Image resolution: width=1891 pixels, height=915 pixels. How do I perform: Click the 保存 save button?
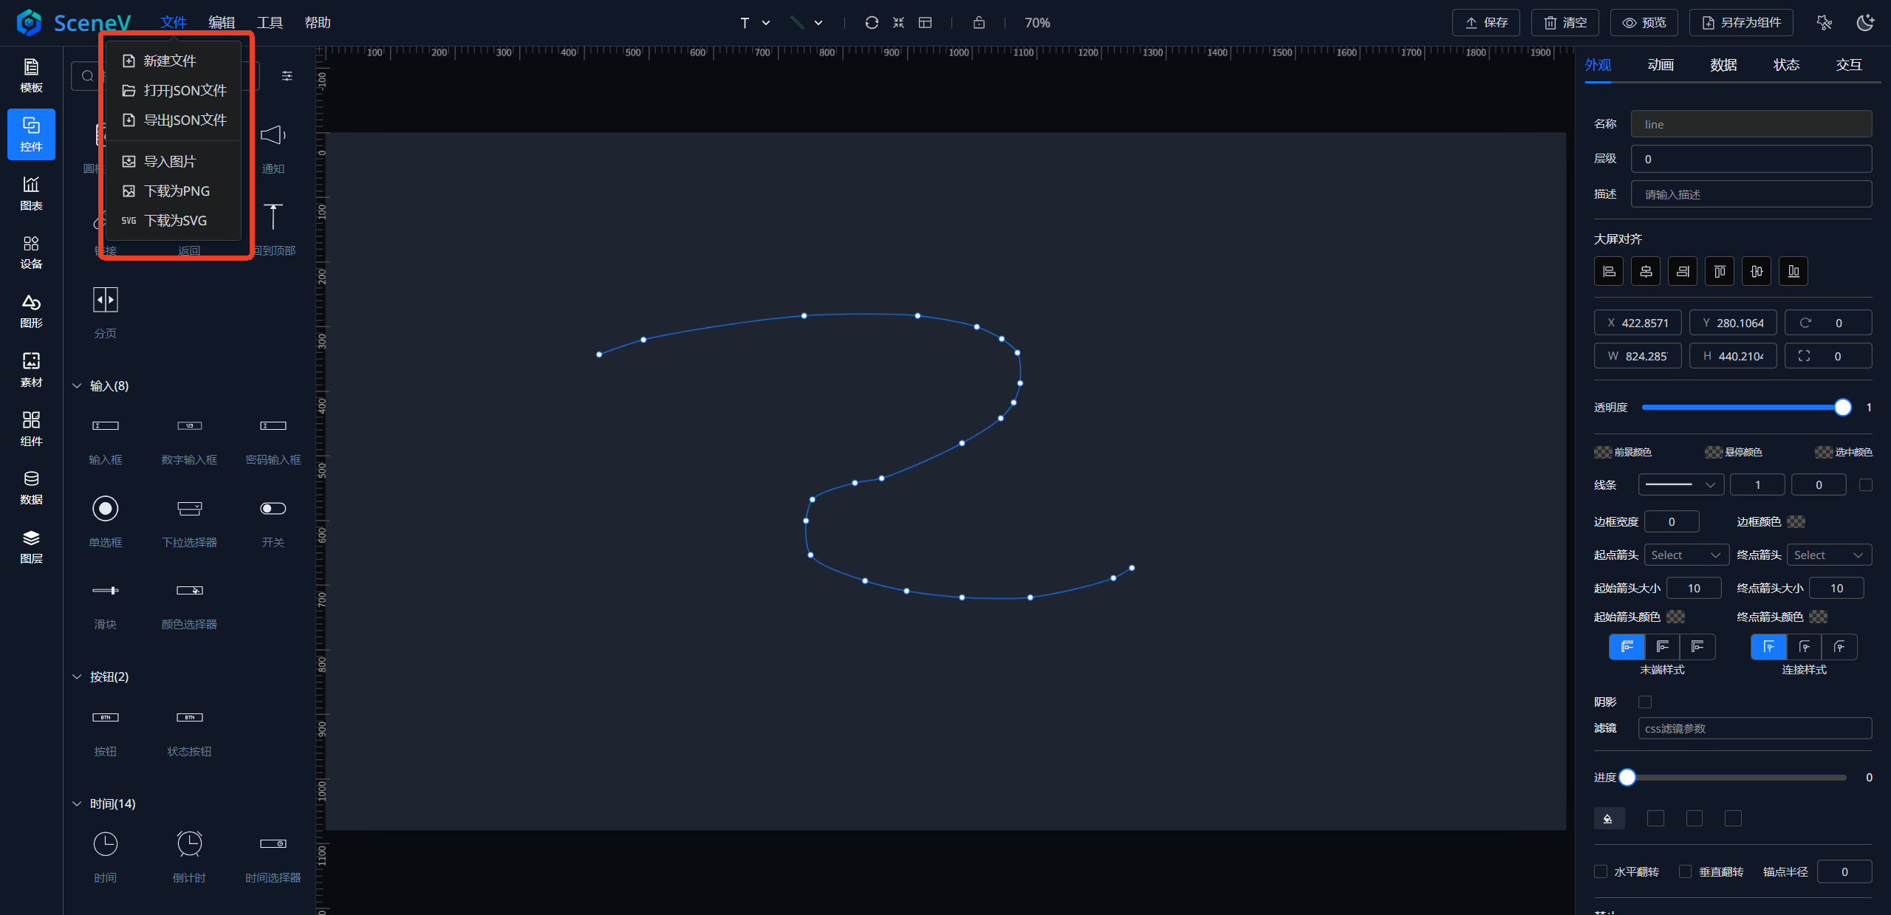pyautogui.click(x=1485, y=23)
